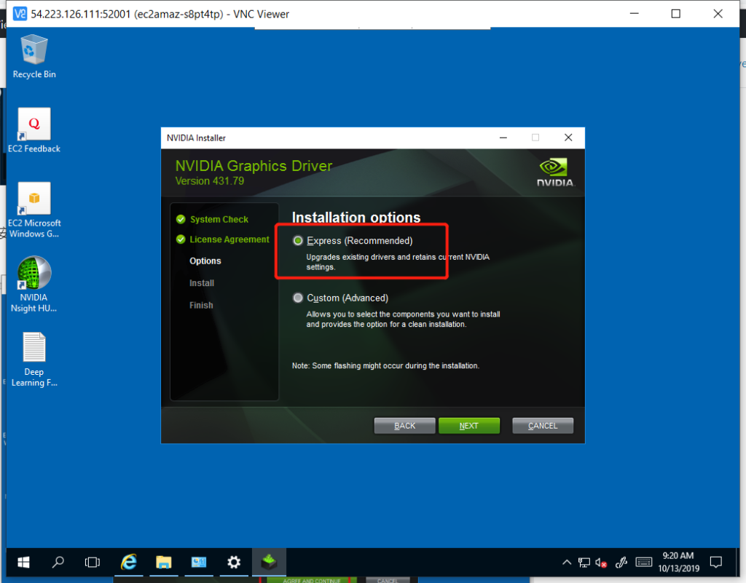Click the muted volume tray icon

coord(602,562)
